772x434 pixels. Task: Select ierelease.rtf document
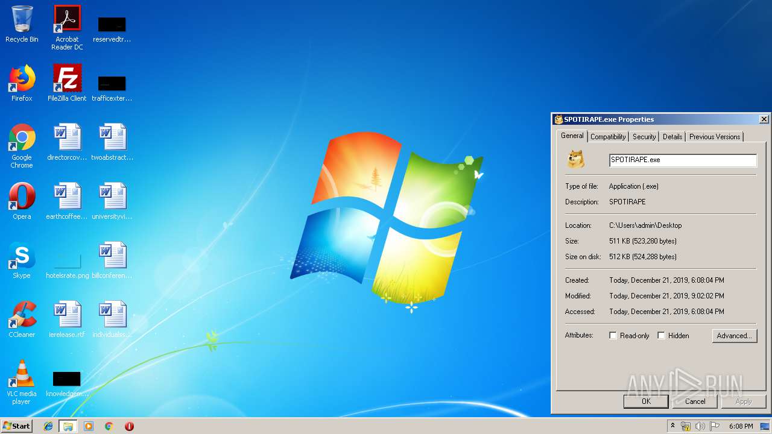click(67, 319)
